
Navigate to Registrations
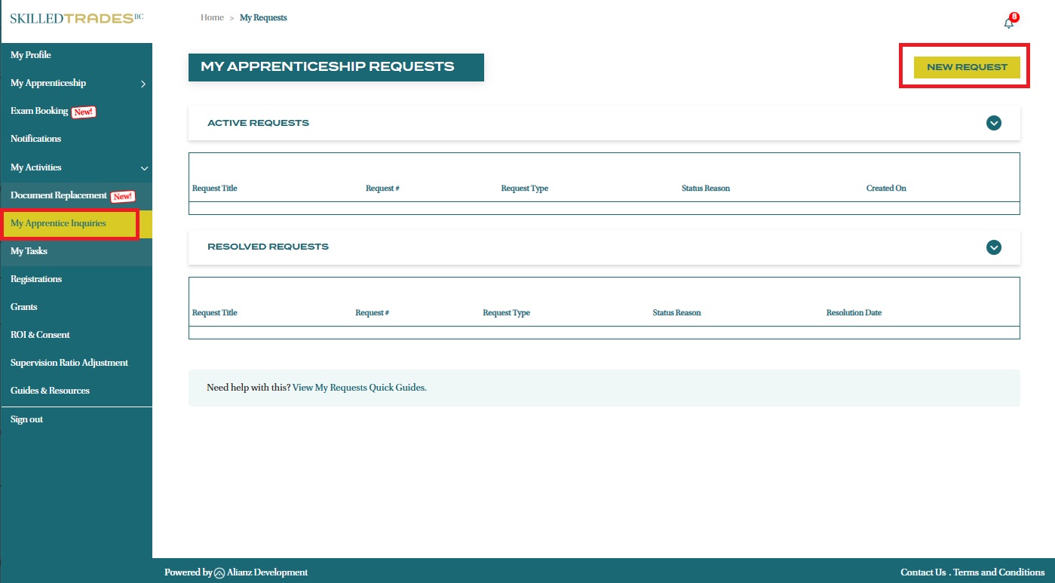[36, 279]
